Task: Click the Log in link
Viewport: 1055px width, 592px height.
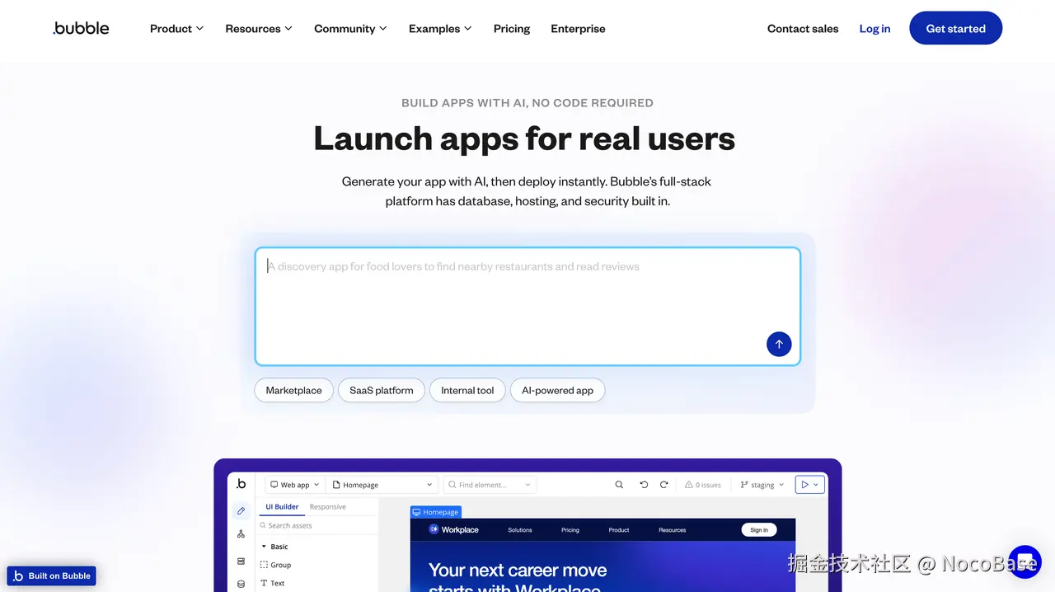Action: [874, 28]
